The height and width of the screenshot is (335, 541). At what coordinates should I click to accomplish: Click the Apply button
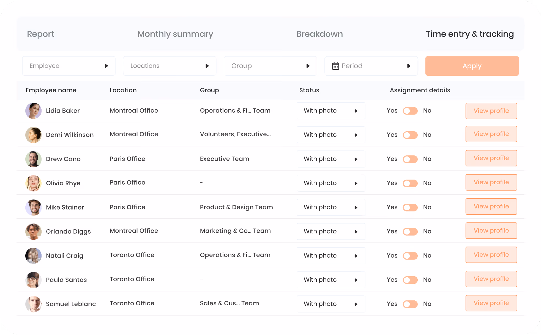click(x=472, y=66)
